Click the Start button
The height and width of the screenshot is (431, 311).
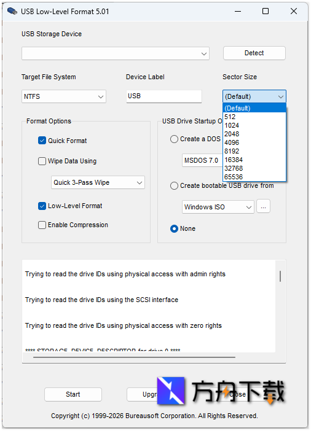[x=73, y=394]
